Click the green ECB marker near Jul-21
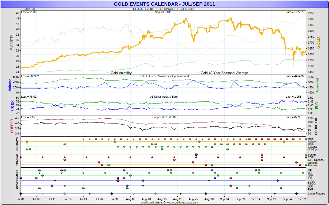 click(x=83, y=188)
